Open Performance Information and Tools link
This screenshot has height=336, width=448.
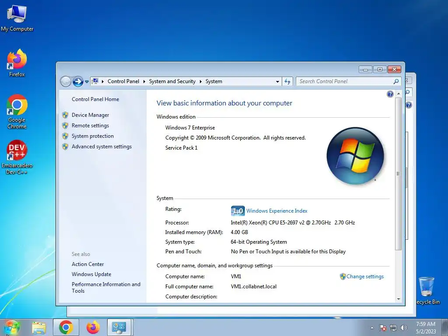[x=106, y=287]
